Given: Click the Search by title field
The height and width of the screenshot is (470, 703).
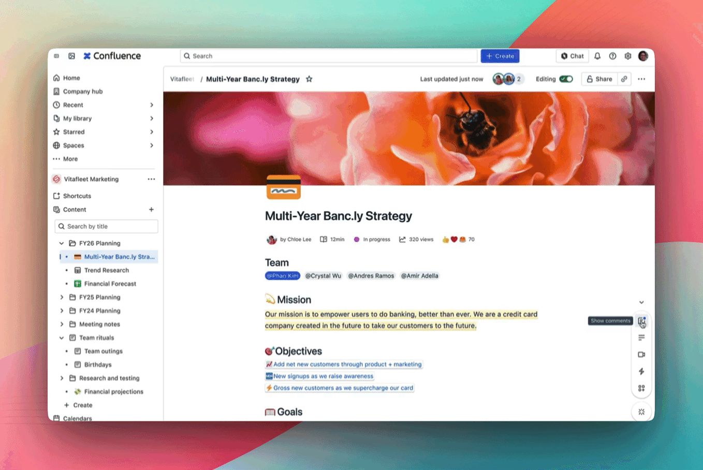Looking at the screenshot, I should point(106,226).
